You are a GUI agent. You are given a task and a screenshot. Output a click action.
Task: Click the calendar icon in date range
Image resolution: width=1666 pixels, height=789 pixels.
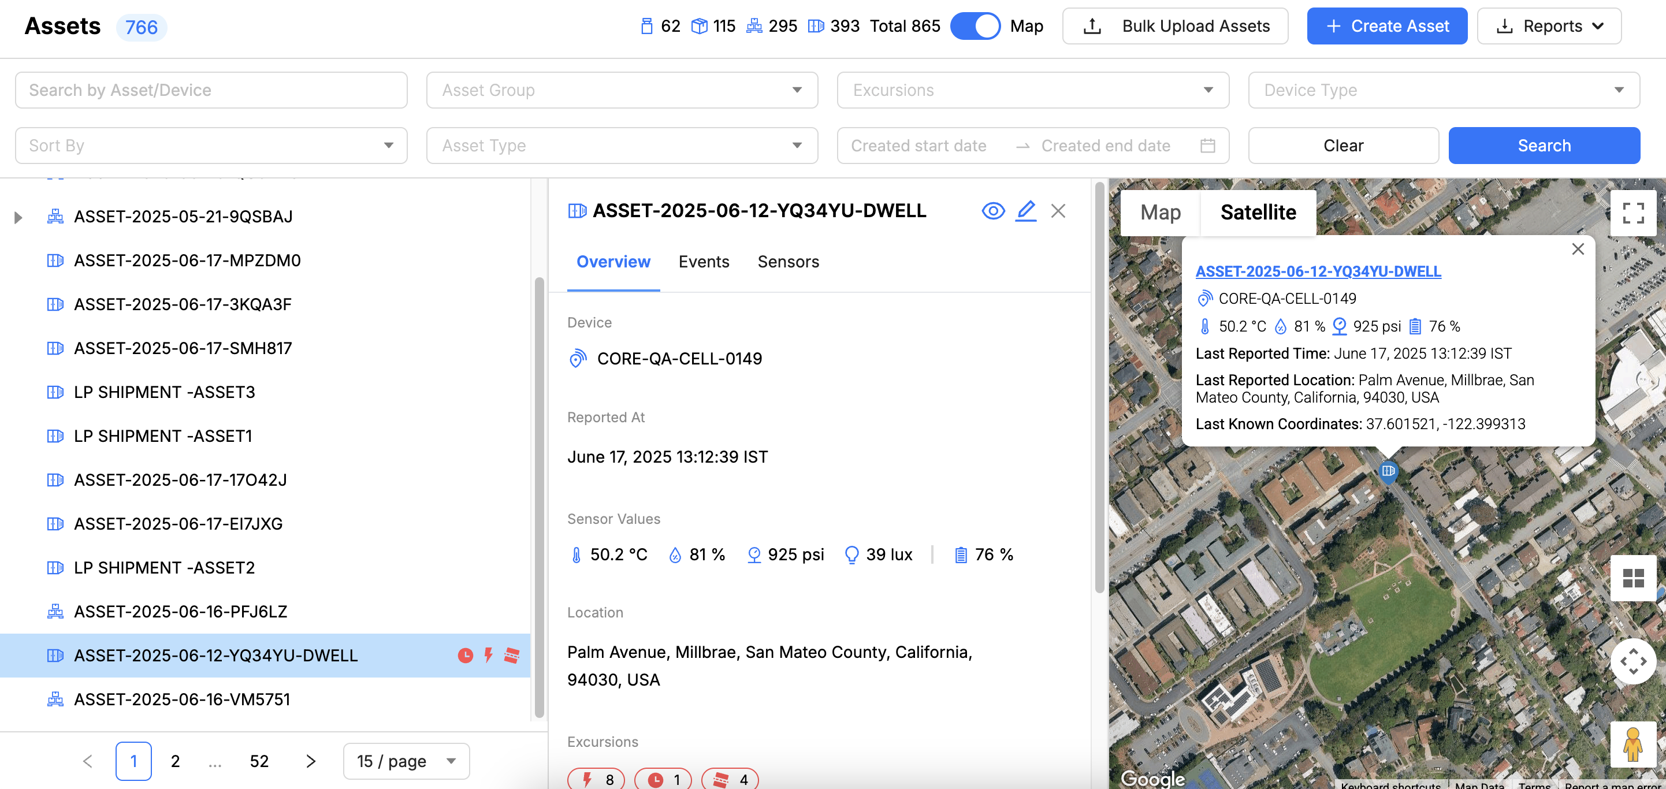(1207, 146)
